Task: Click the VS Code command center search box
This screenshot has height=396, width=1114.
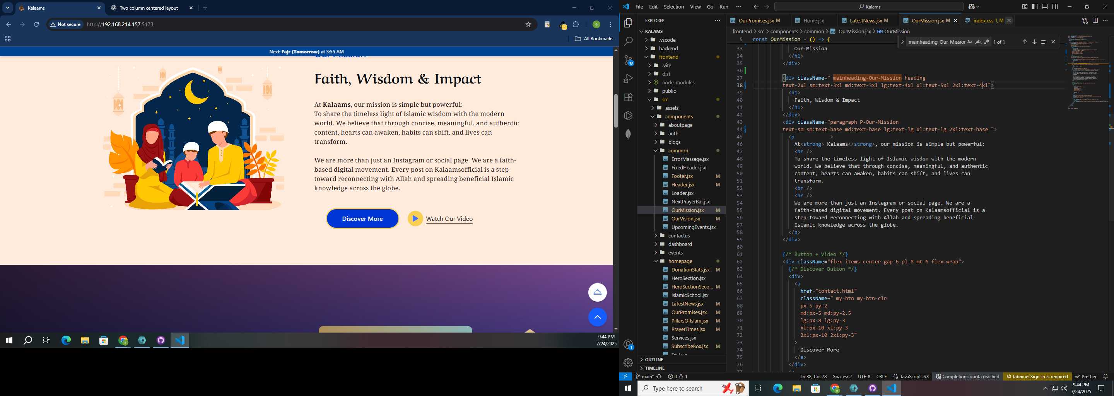Action: [868, 7]
